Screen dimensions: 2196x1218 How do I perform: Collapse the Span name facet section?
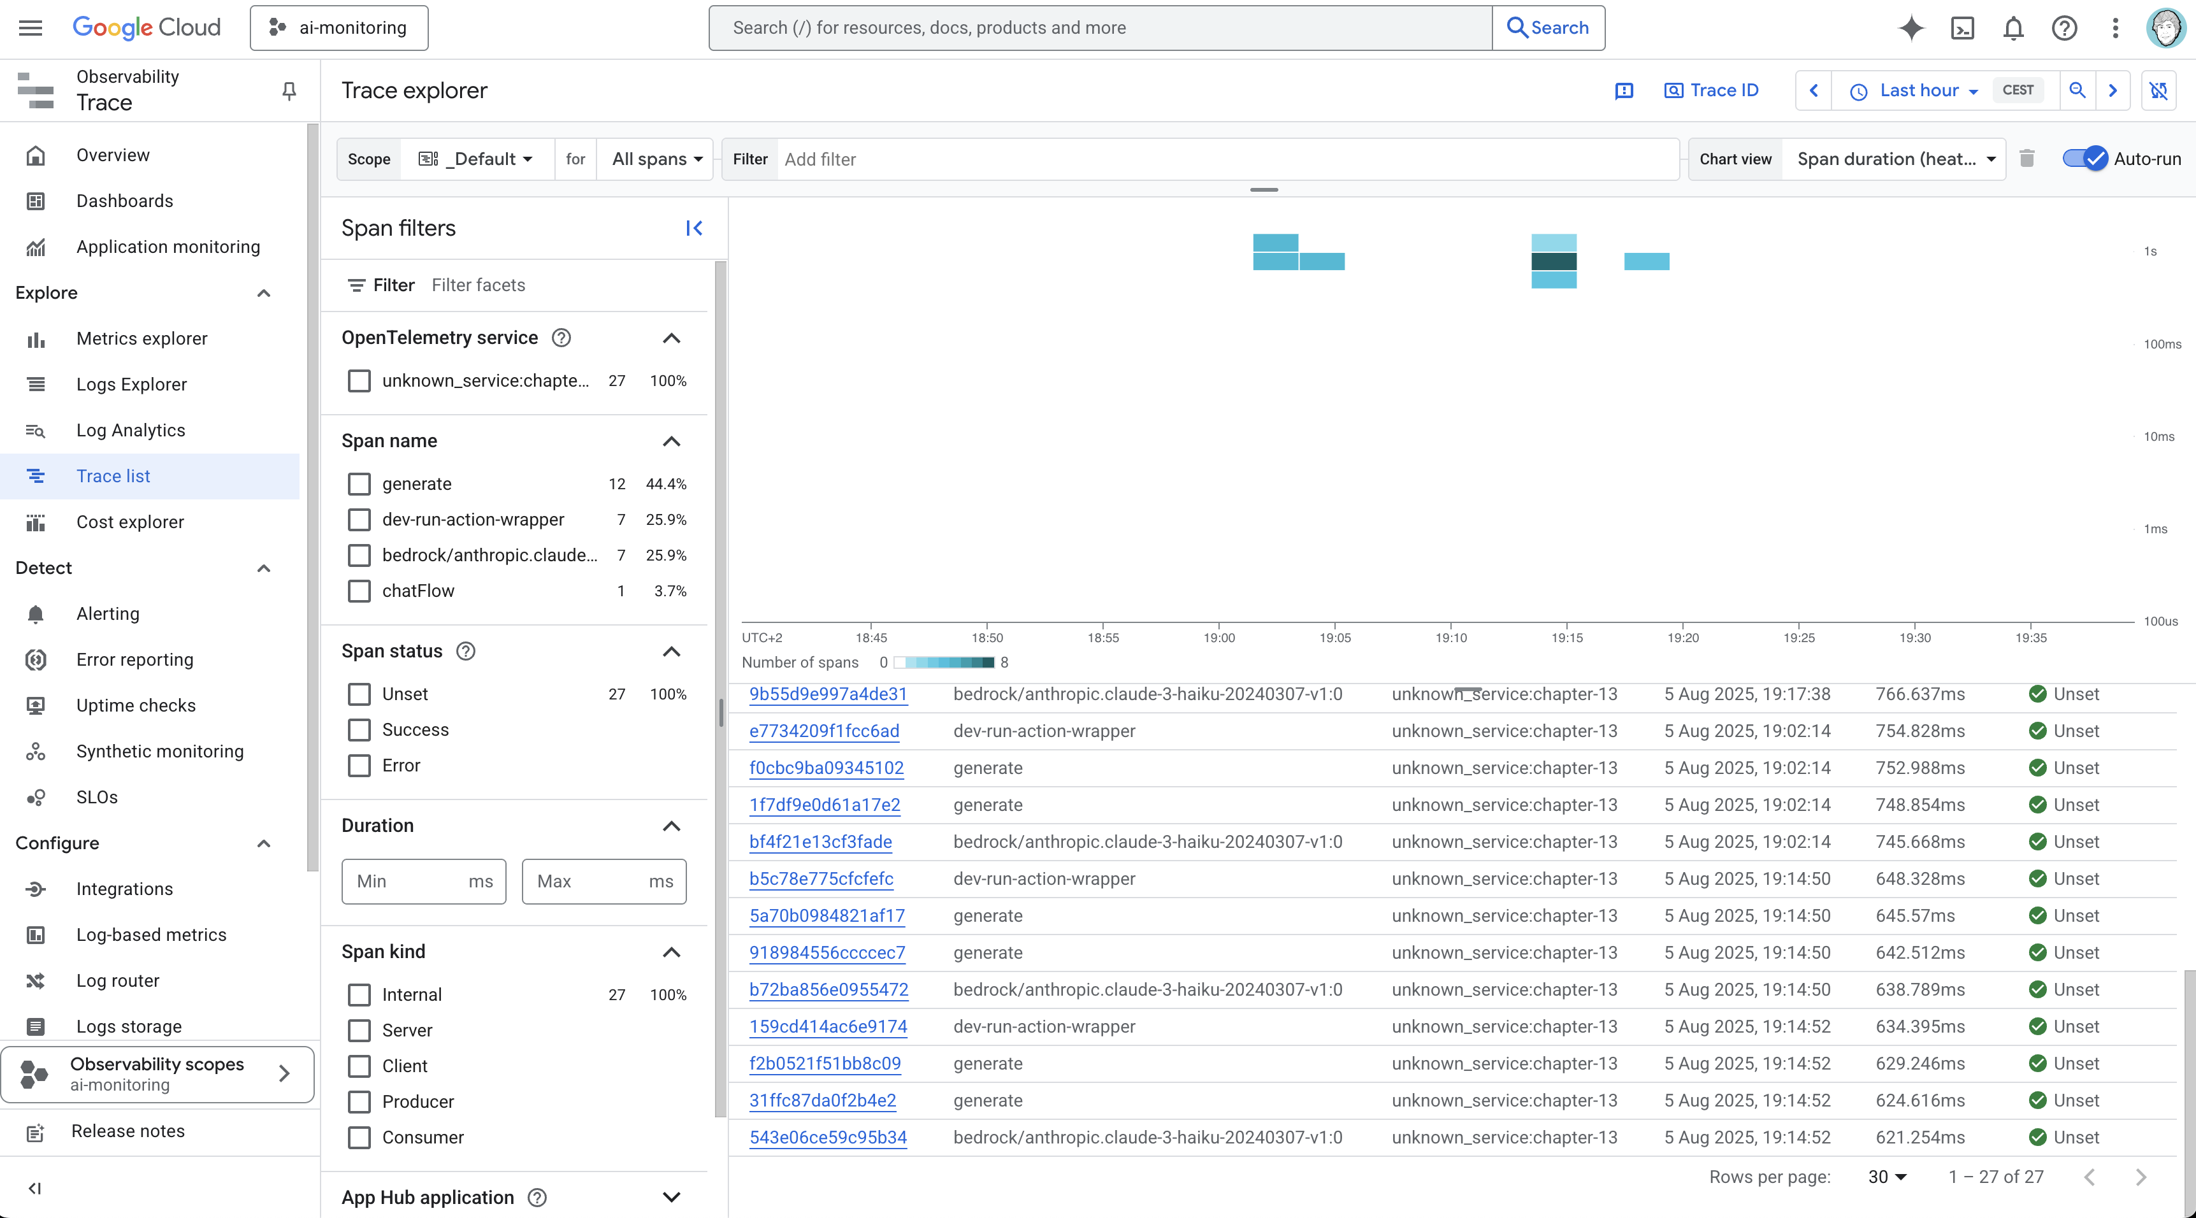click(x=672, y=441)
